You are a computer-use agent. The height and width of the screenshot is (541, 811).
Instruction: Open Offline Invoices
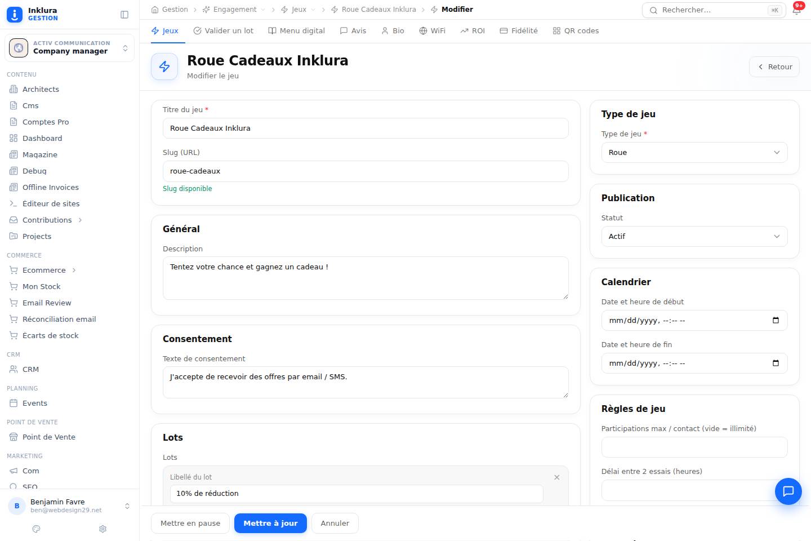coord(51,187)
